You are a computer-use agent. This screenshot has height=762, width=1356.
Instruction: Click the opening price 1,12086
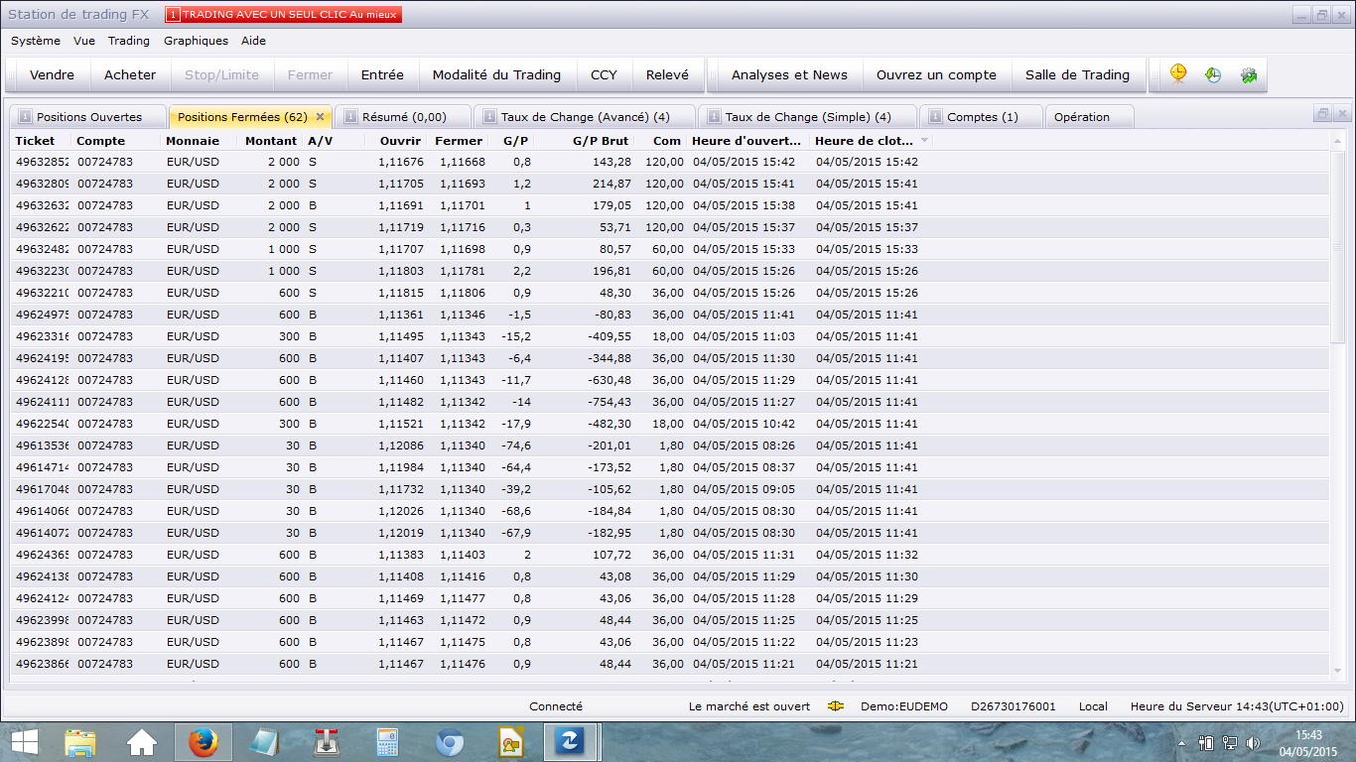click(x=401, y=445)
